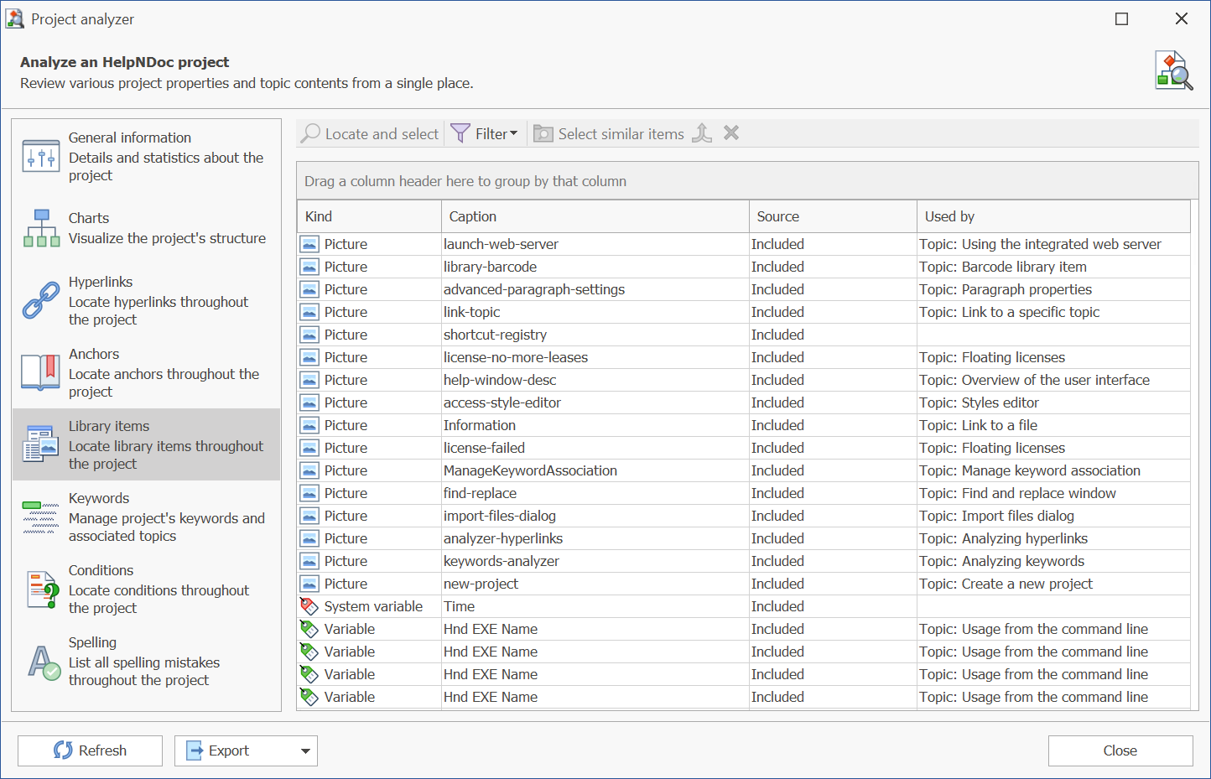Viewport: 1211px width, 779px height.
Task: Sort by the Caption column header
Action: coord(595,216)
